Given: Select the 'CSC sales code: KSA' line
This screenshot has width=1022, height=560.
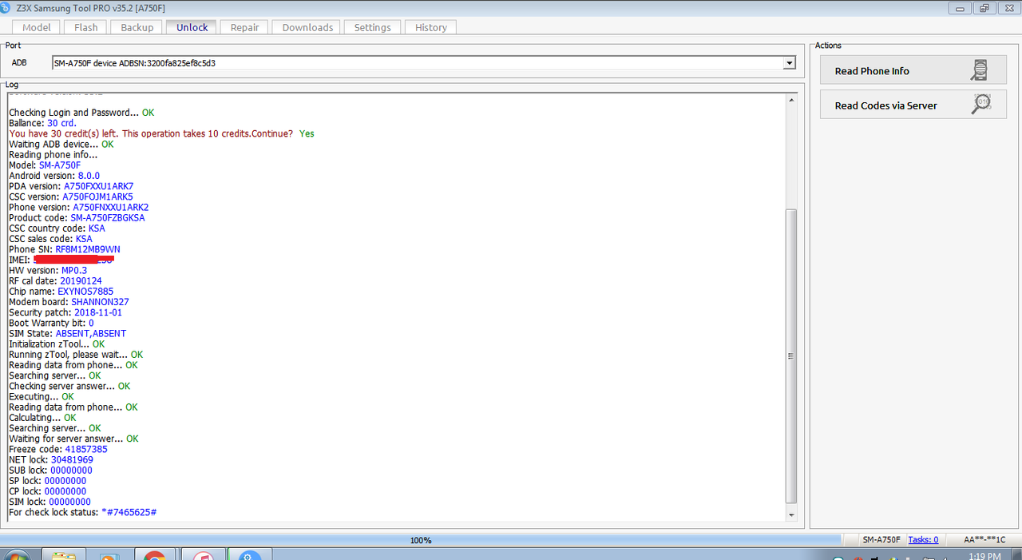Looking at the screenshot, I should click(50, 239).
